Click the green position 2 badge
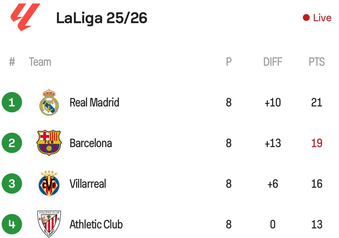 pyautogui.click(x=12, y=143)
